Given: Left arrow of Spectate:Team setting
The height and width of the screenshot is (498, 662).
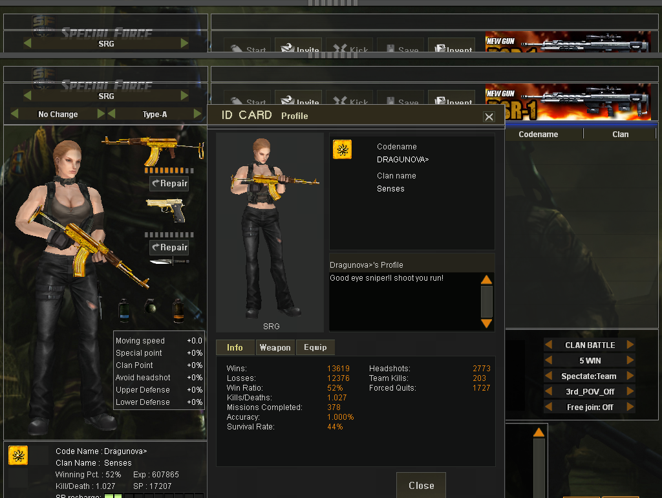Looking at the screenshot, I should pos(548,376).
